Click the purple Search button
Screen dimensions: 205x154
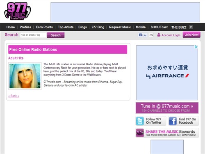click(56, 35)
